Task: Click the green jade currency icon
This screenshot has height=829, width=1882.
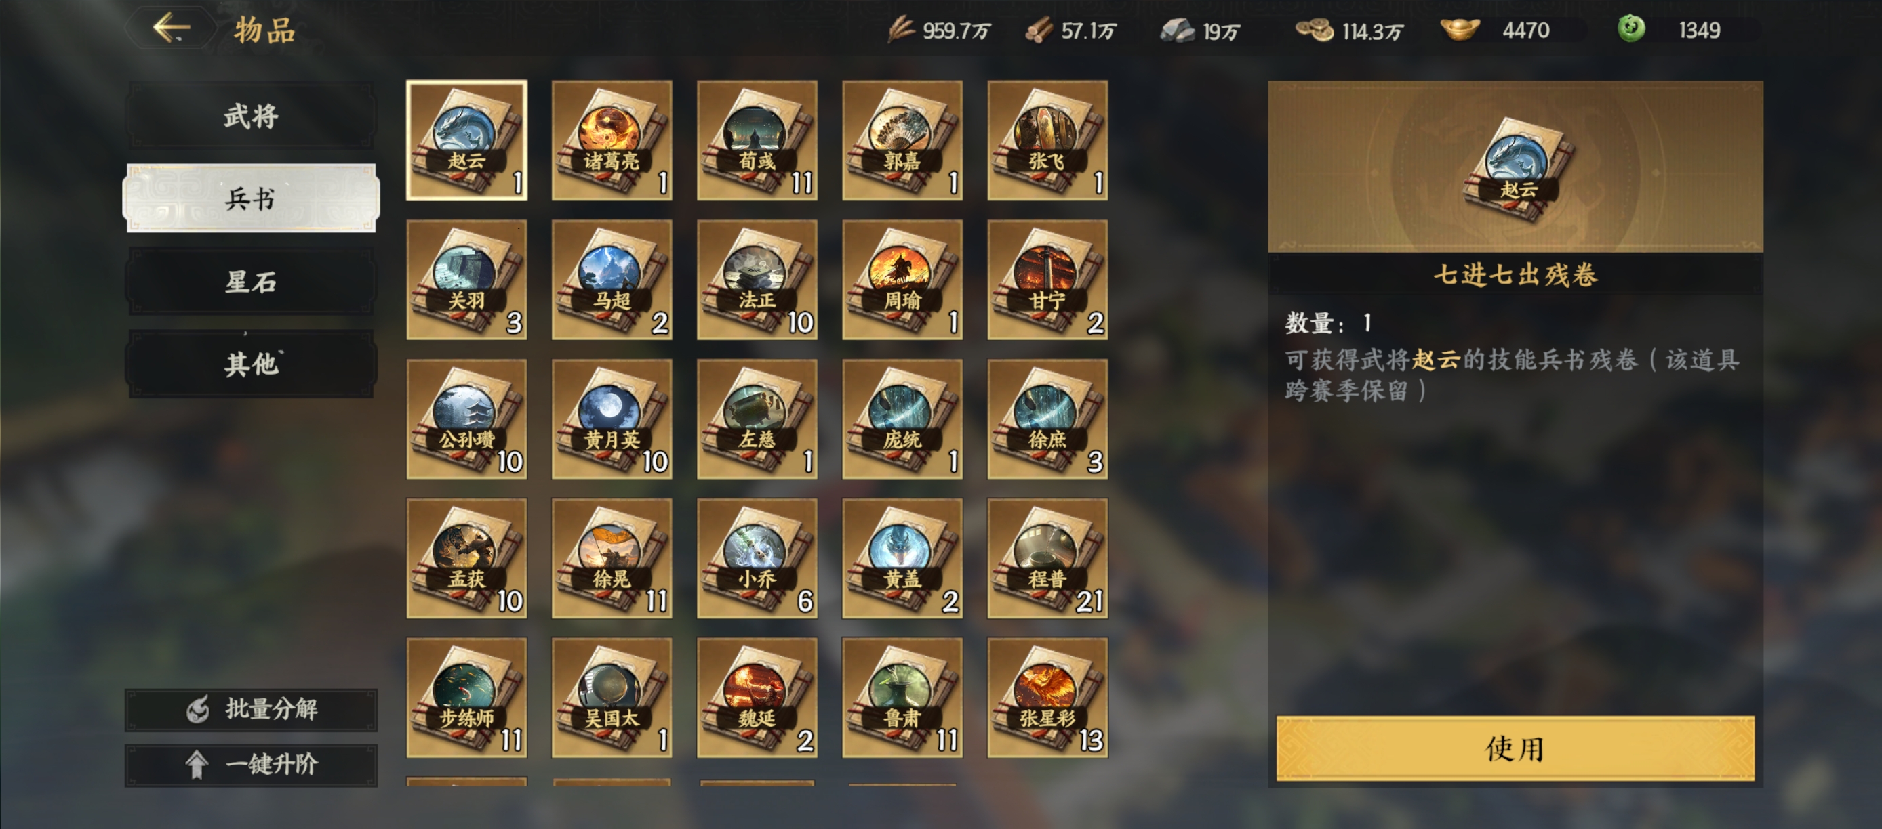Action: coord(1630,29)
